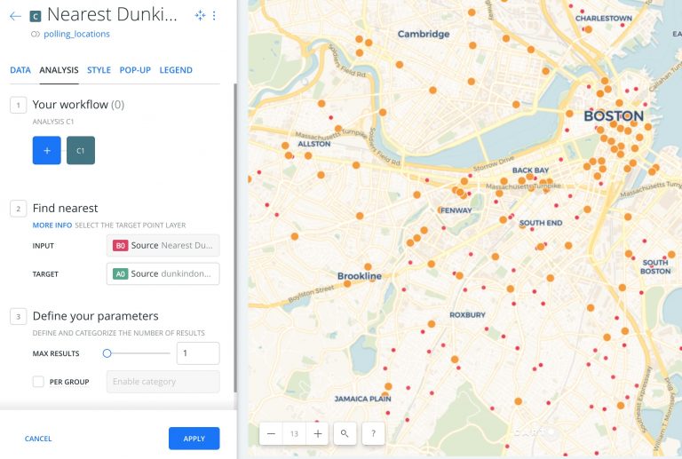Cancel the analysis
Image resolution: width=682 pixels, height=459 pixels.
38,439
